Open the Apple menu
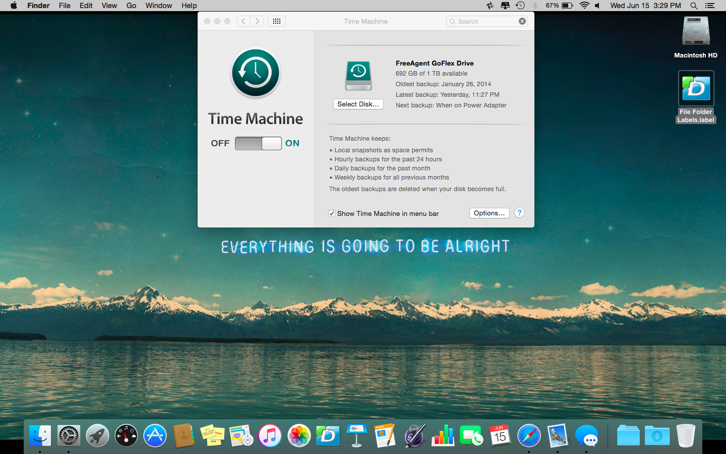Screen dimensions: 726x454 pyautogui.click(x=14, y=6)
